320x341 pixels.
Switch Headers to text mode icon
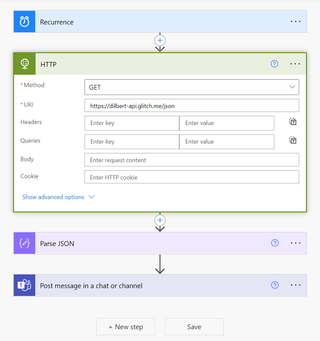point(292,122)
